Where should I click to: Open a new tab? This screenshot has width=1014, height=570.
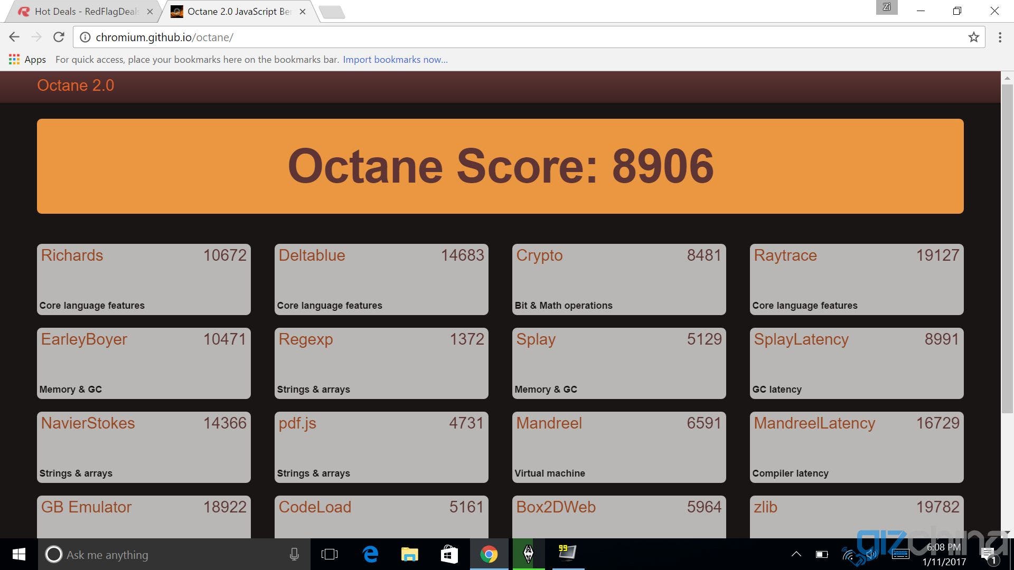pos(332,12)
